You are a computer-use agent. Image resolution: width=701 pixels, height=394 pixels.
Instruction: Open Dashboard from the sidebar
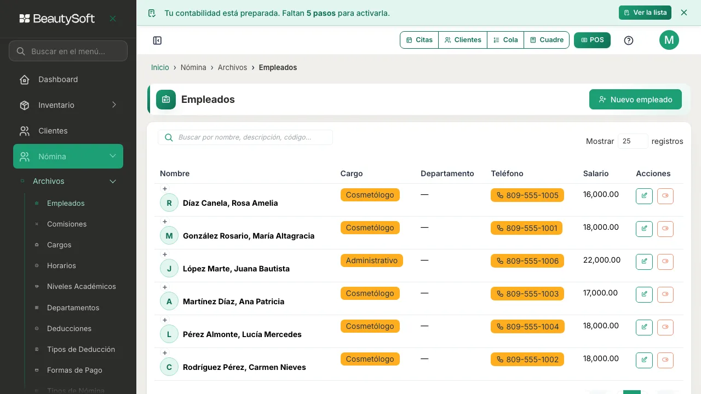pos(68,79)
